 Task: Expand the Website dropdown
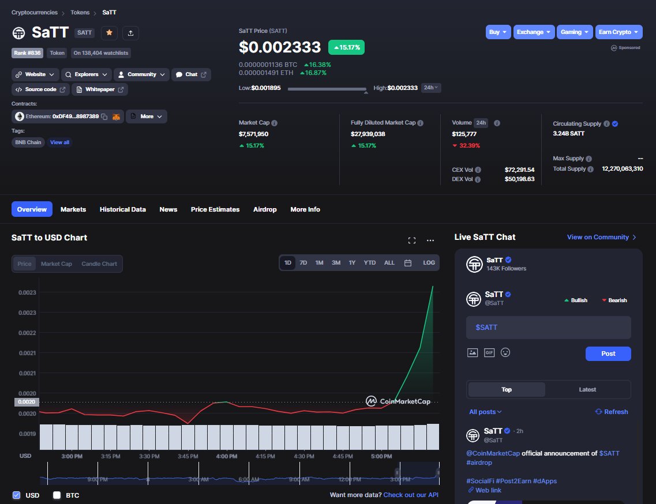35,74
